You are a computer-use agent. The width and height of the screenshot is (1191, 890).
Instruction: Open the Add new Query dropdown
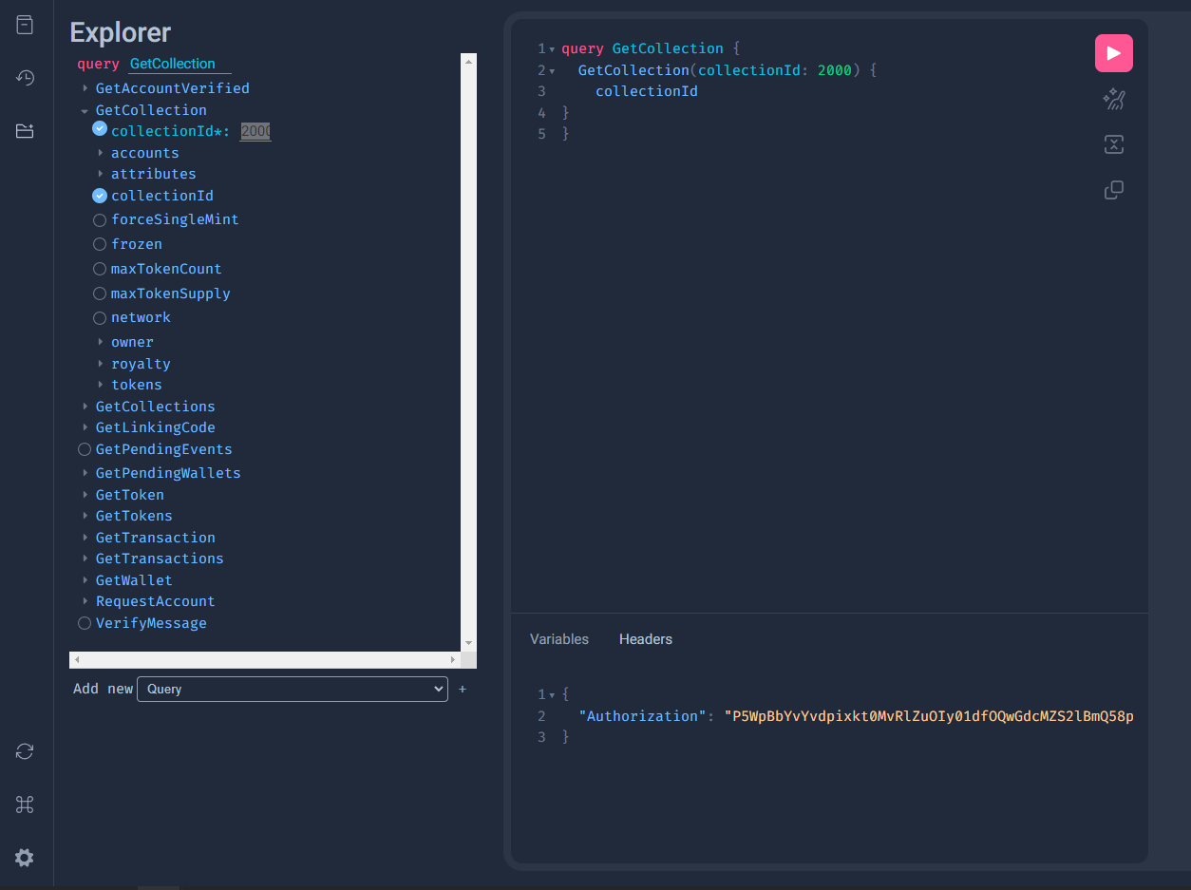293,689
